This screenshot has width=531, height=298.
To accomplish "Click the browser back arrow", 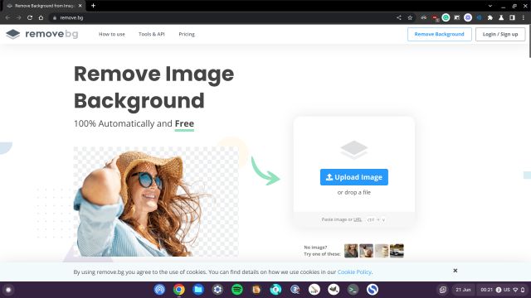I will click(x=7, y=17).
